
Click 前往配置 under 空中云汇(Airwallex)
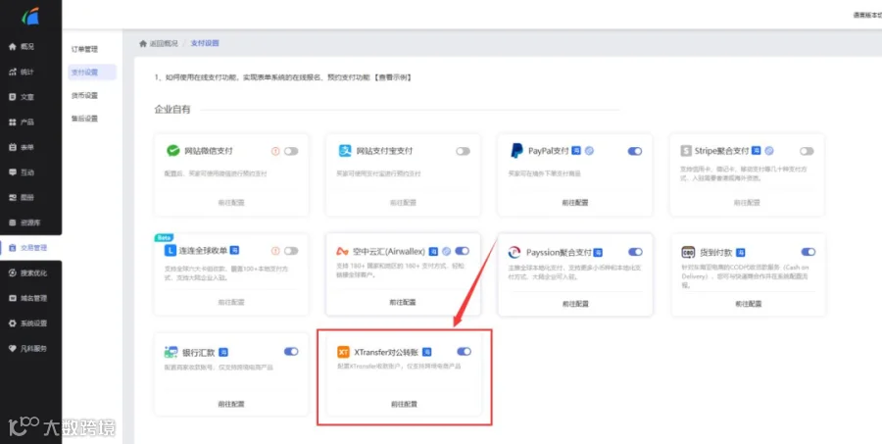[403, 302]
